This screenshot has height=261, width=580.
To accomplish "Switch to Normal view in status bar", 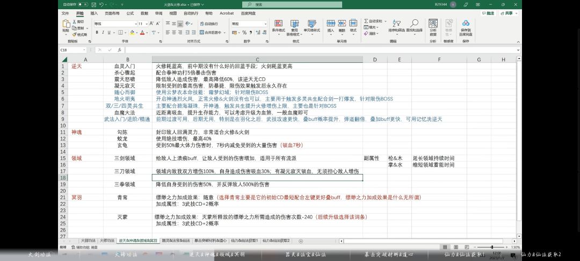I will point(444,247).
